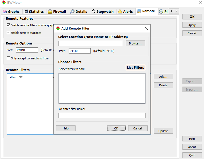Open main window Help button

pyautogui.click(x=192, y=139)
